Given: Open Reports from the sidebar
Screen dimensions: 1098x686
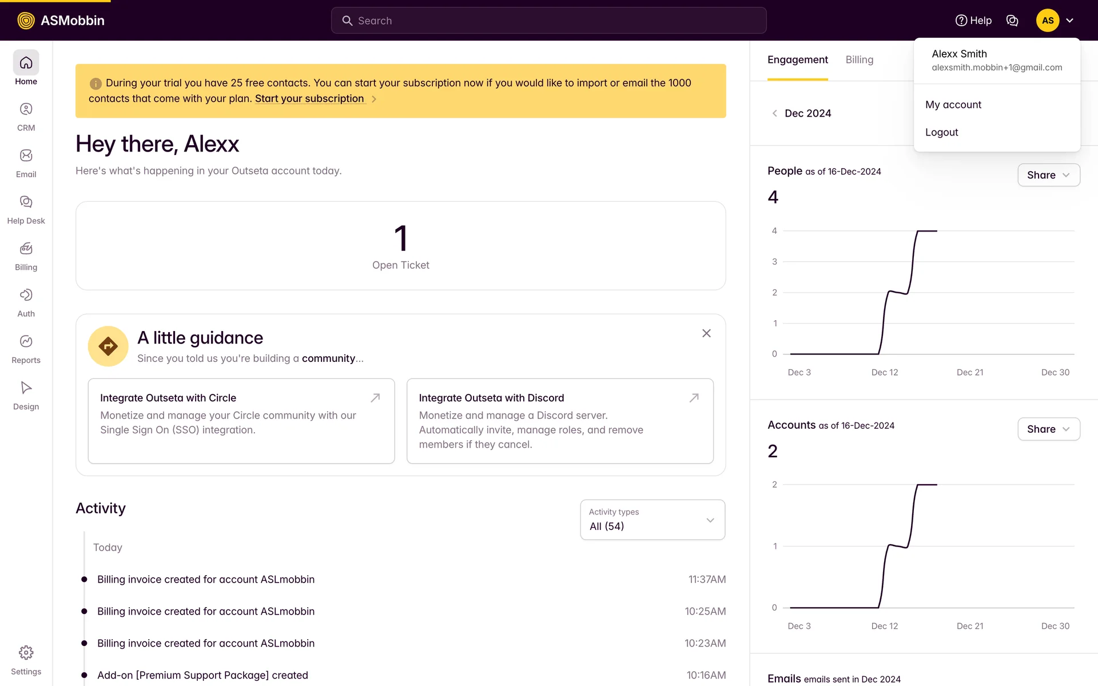Looking at the screenshot, I should pos(26,349).
